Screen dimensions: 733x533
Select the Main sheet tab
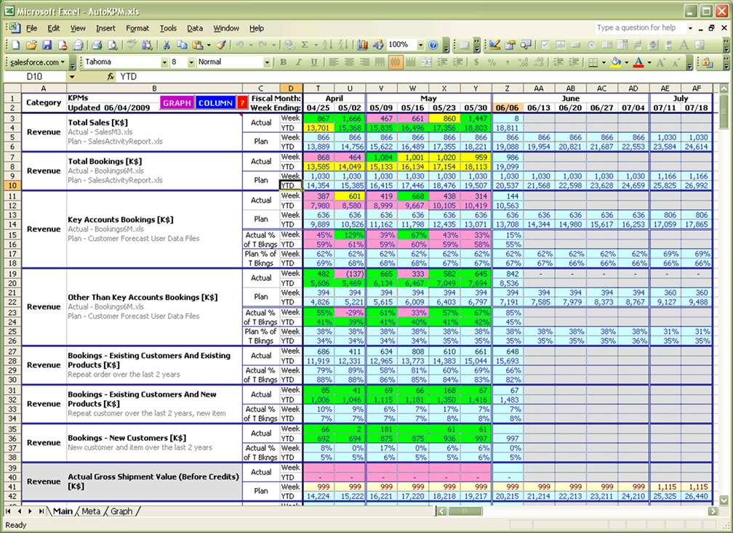click(63, 511)
